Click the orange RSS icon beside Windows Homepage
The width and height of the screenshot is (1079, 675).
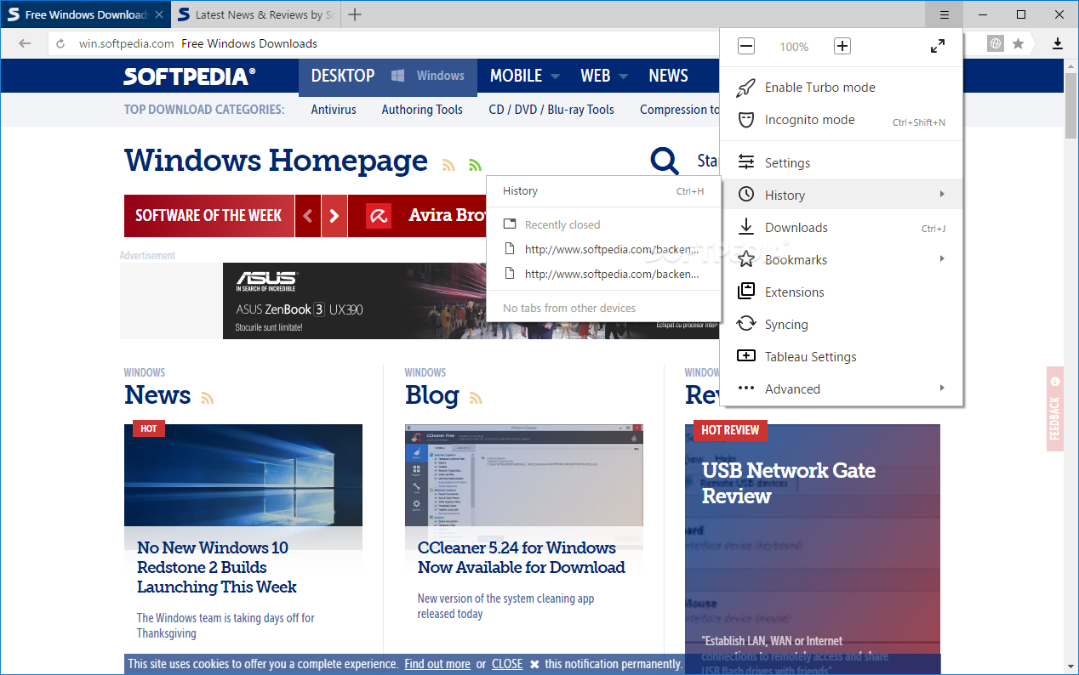[x=448, y=165]
